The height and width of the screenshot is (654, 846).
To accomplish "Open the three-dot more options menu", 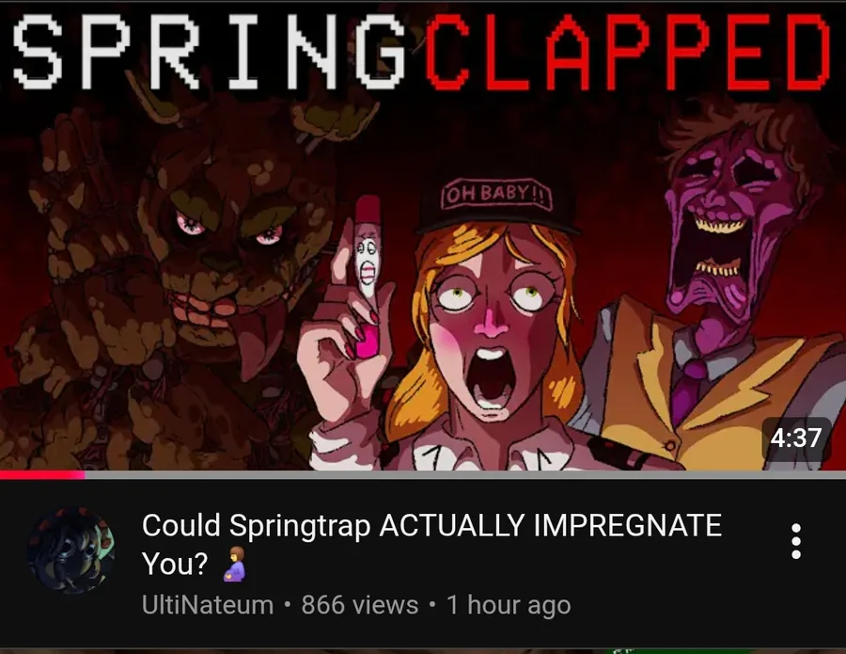I will click(x=796, y=541).
